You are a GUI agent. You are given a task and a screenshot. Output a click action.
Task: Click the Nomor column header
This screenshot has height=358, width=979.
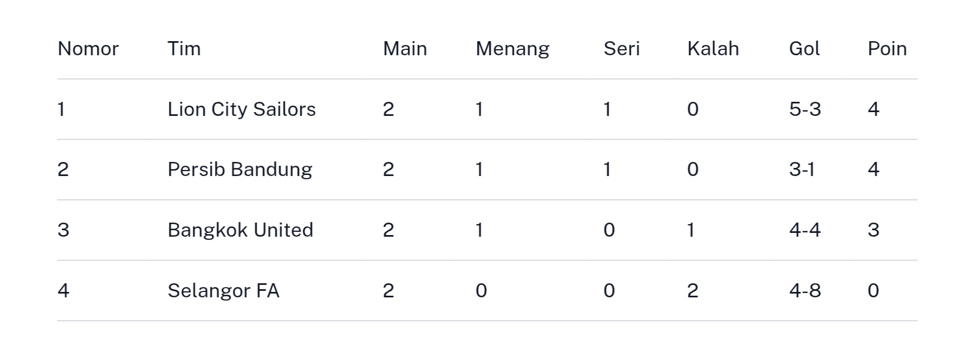[x=88, y=49]
